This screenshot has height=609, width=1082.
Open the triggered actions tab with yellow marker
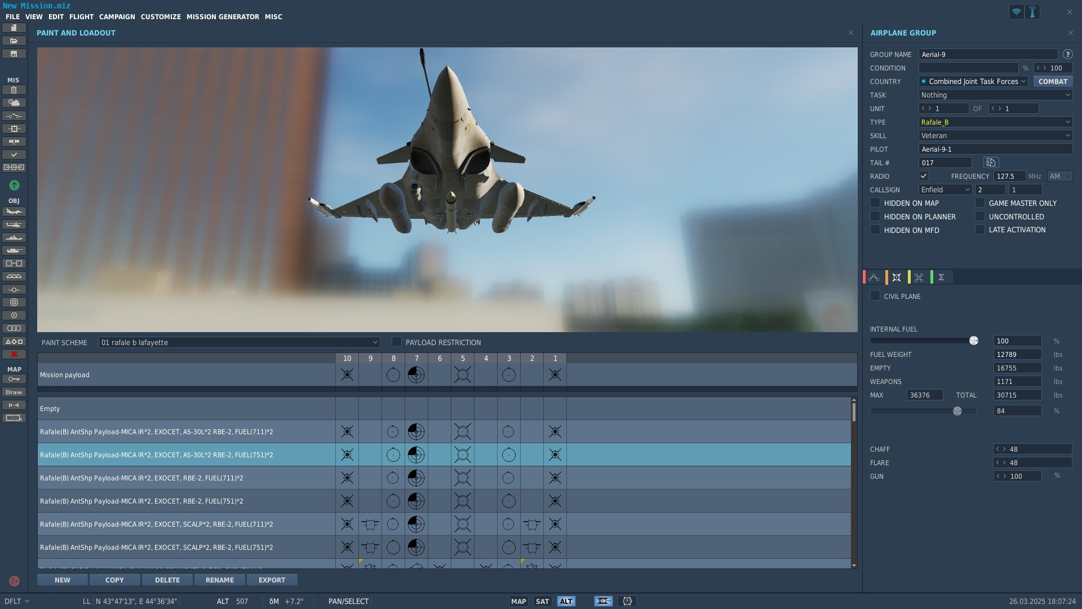tap(919, 277)
